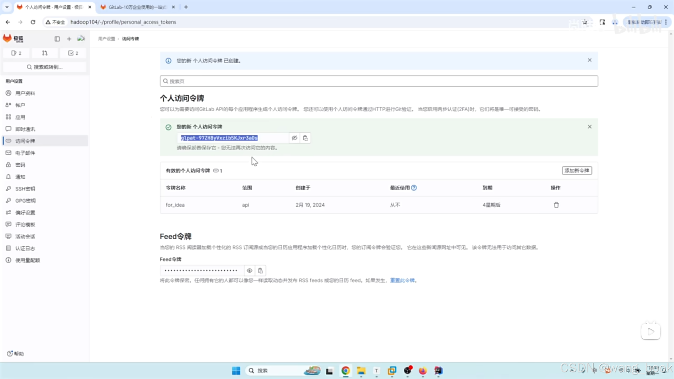Delete the for_idea token with trash icon
The image size is (674, 379).
coord(556,205)
